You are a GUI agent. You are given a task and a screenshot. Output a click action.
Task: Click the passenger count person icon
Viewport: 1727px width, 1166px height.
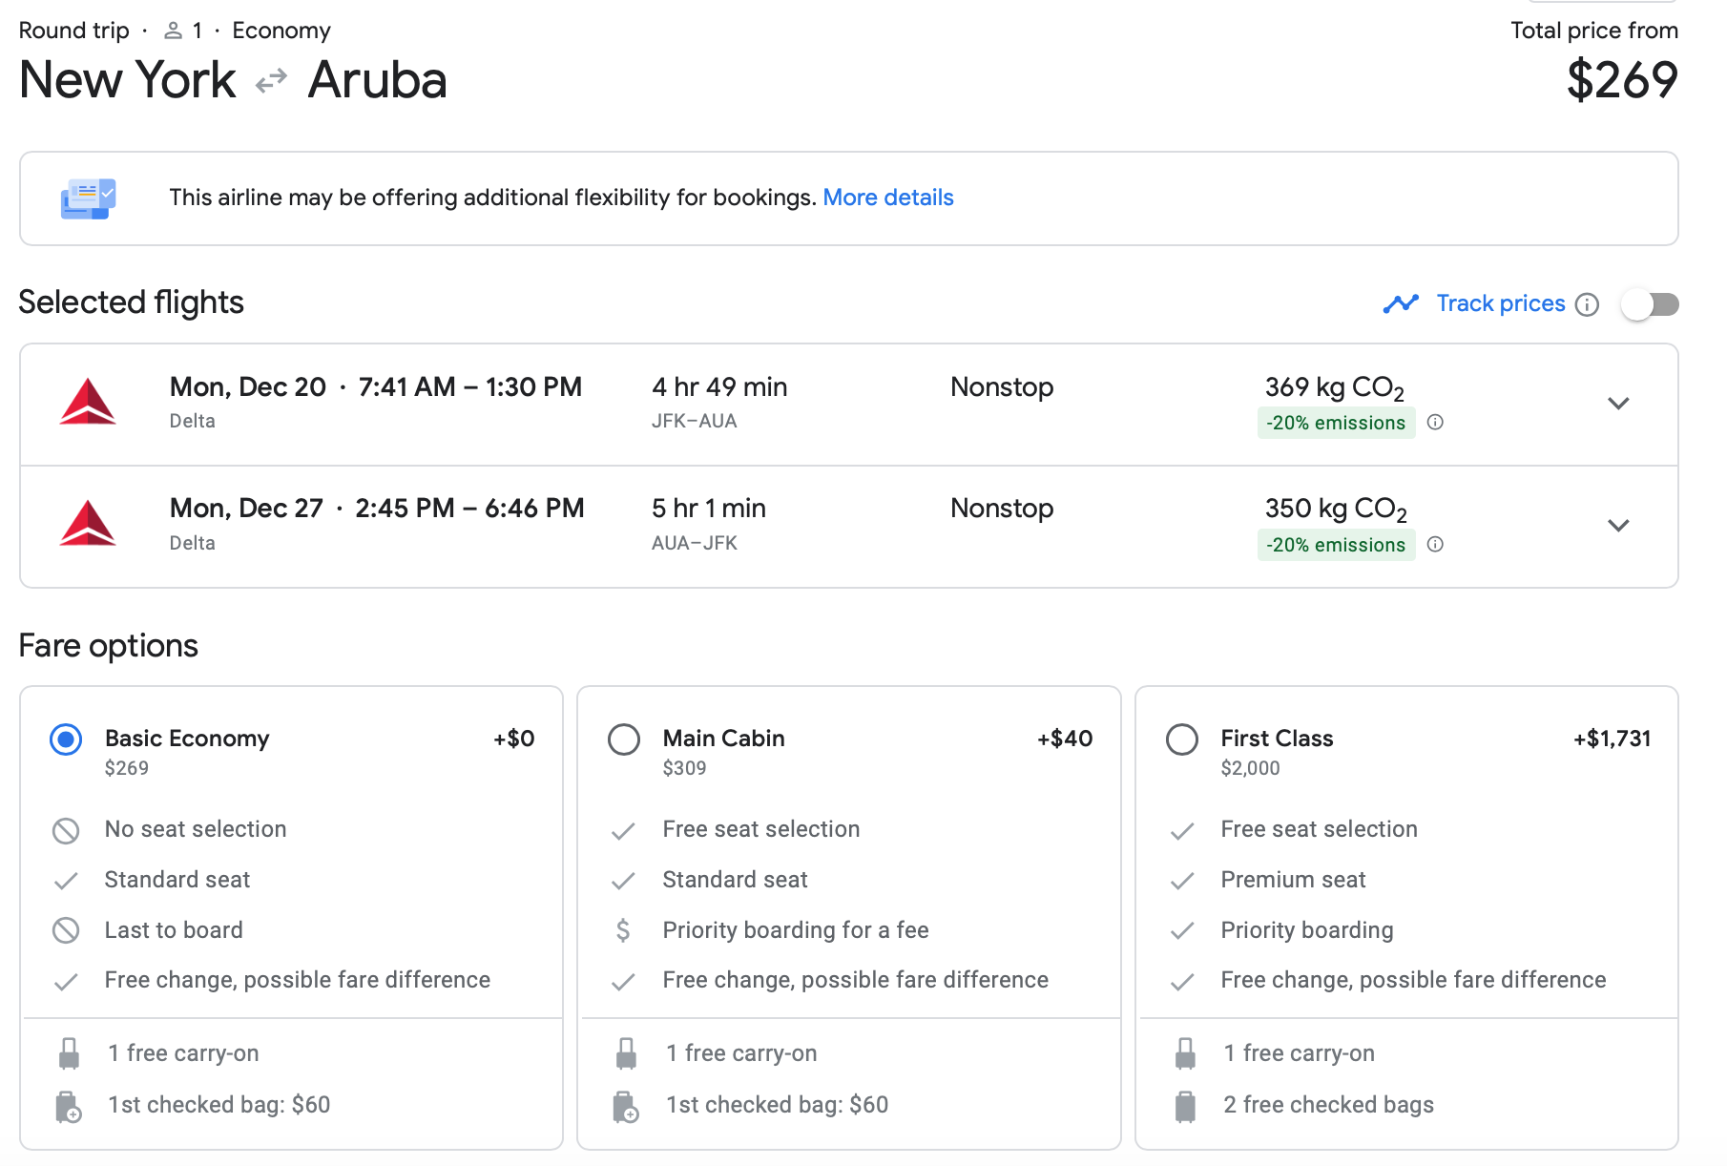point(173,31)
